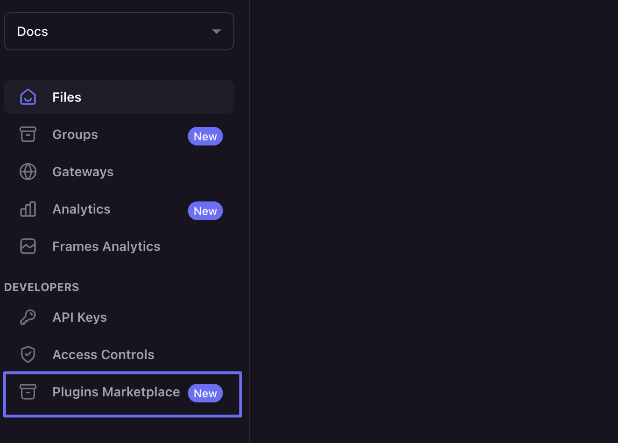Click the Groups archive box icon
Image resolution: width=618 pixels, height=443 pixels.
click(x=28, y=134)
